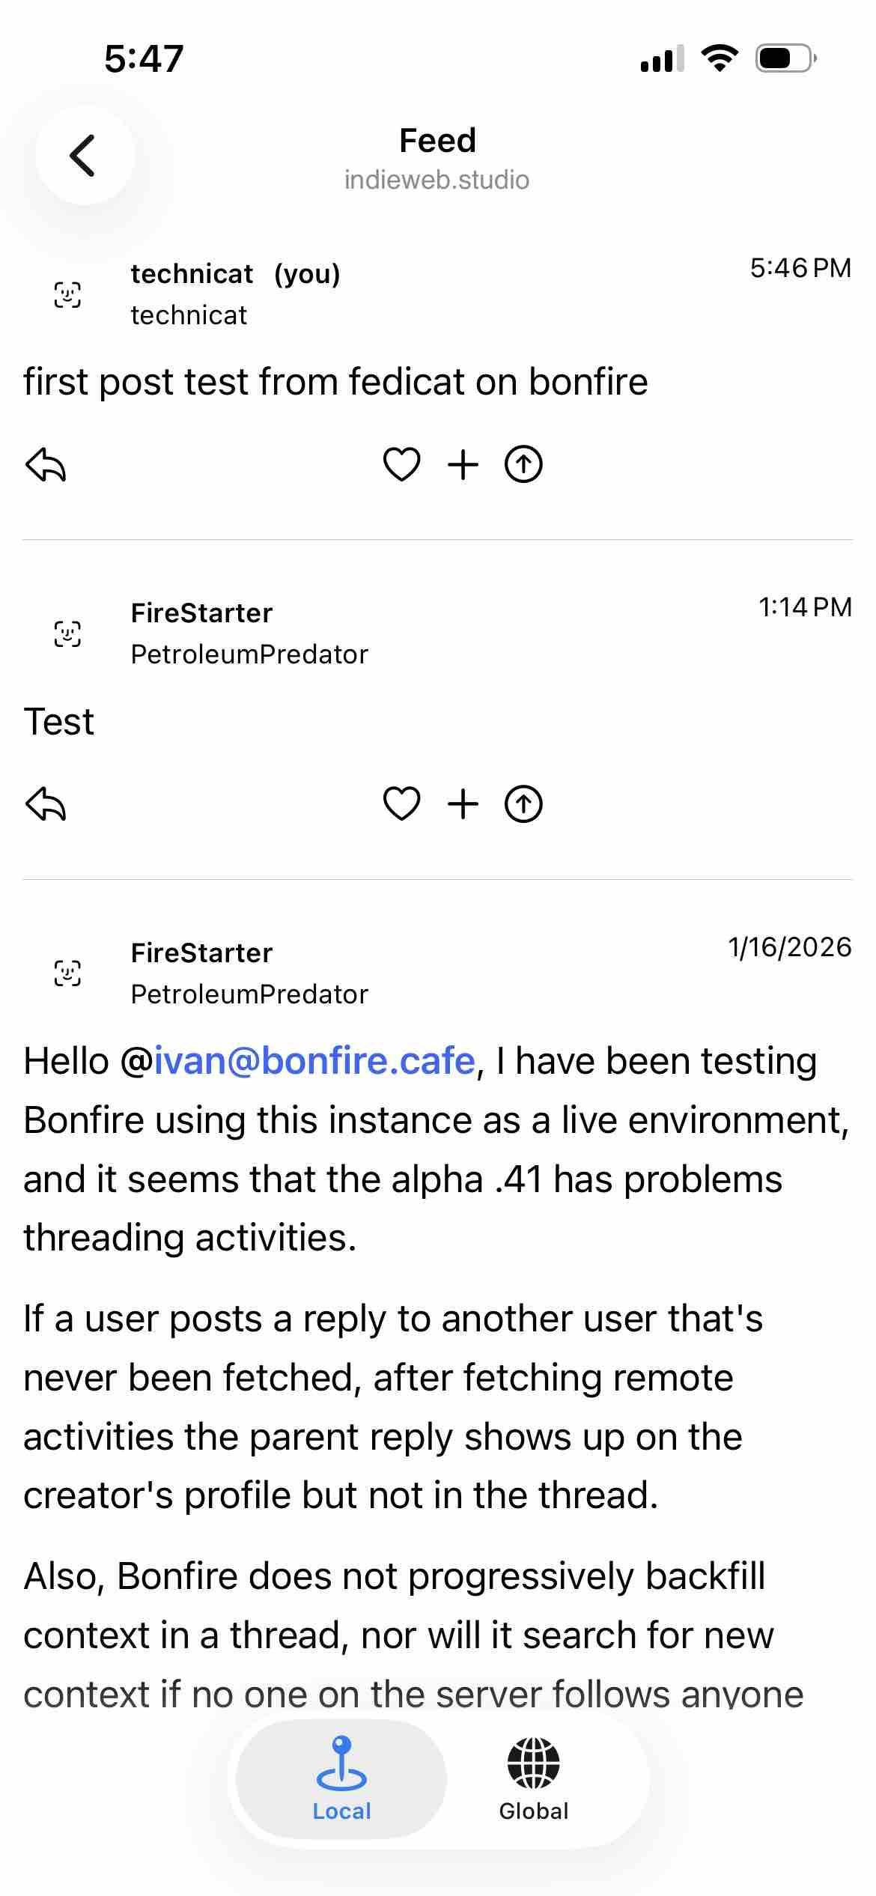
Task: Tap FireStarter name on the 1:14 PM post
Action: 201,613
